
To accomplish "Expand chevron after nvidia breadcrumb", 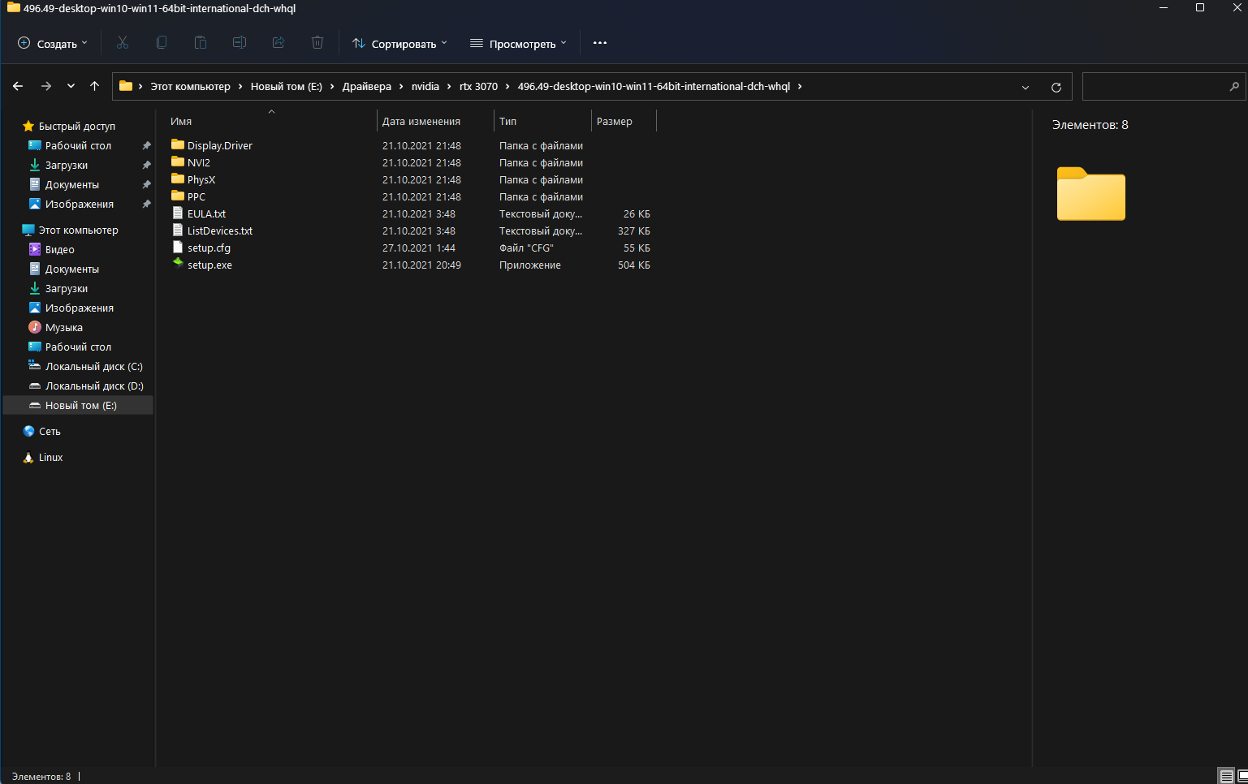I will 449,86.
